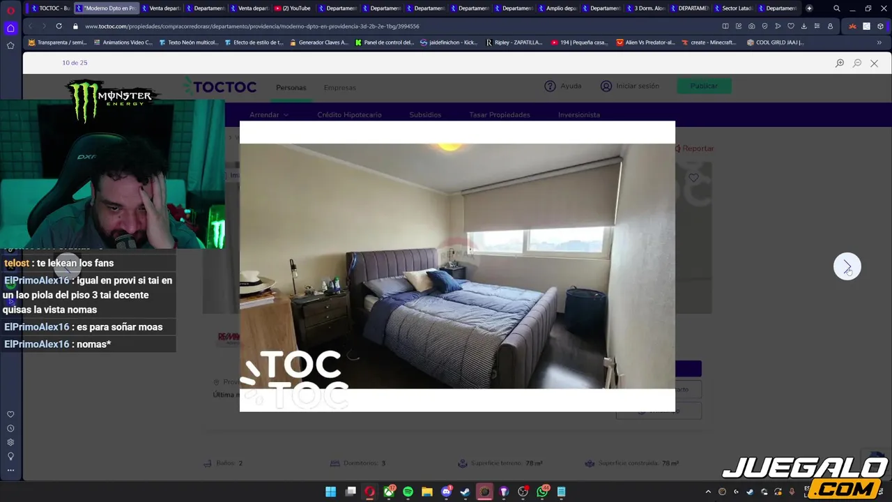This screenshot has height=502, width=892.
Task: Zoom in on the gallery photo
Action: point(840,63)
